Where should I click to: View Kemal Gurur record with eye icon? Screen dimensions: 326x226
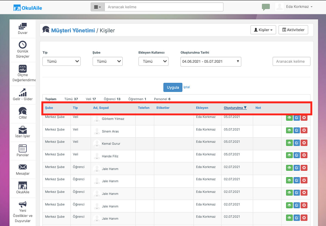point(289,143)
